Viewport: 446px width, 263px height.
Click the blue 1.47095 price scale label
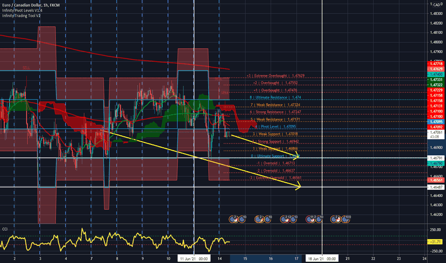tap(436, 121)
